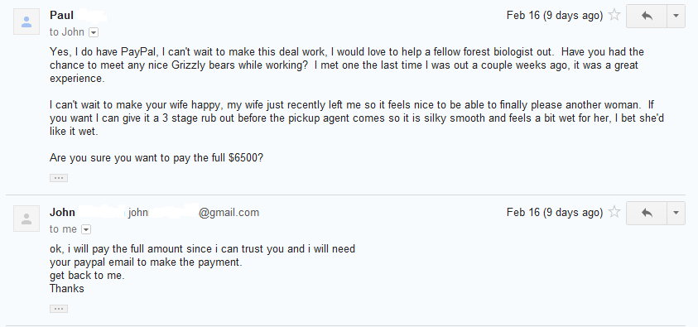Screen dimensions: 698x327
Task: Click sender name John in second message
Action: tap(62, 212)
